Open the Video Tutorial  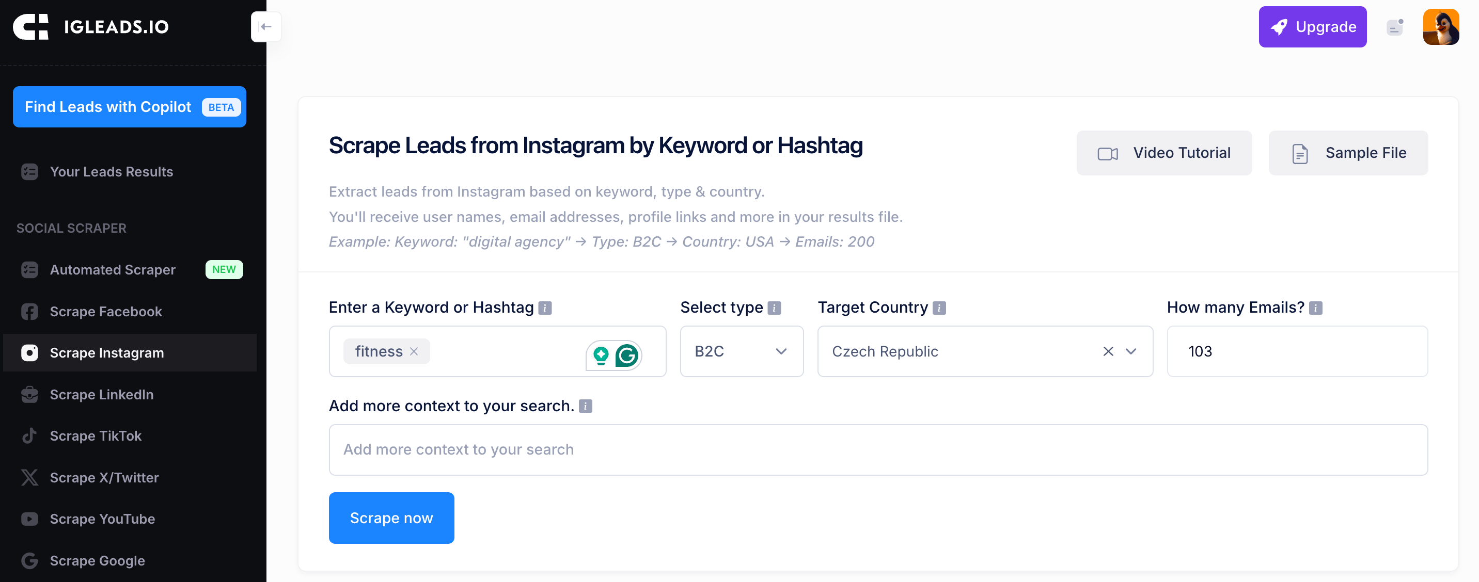tap(1164, 153)
